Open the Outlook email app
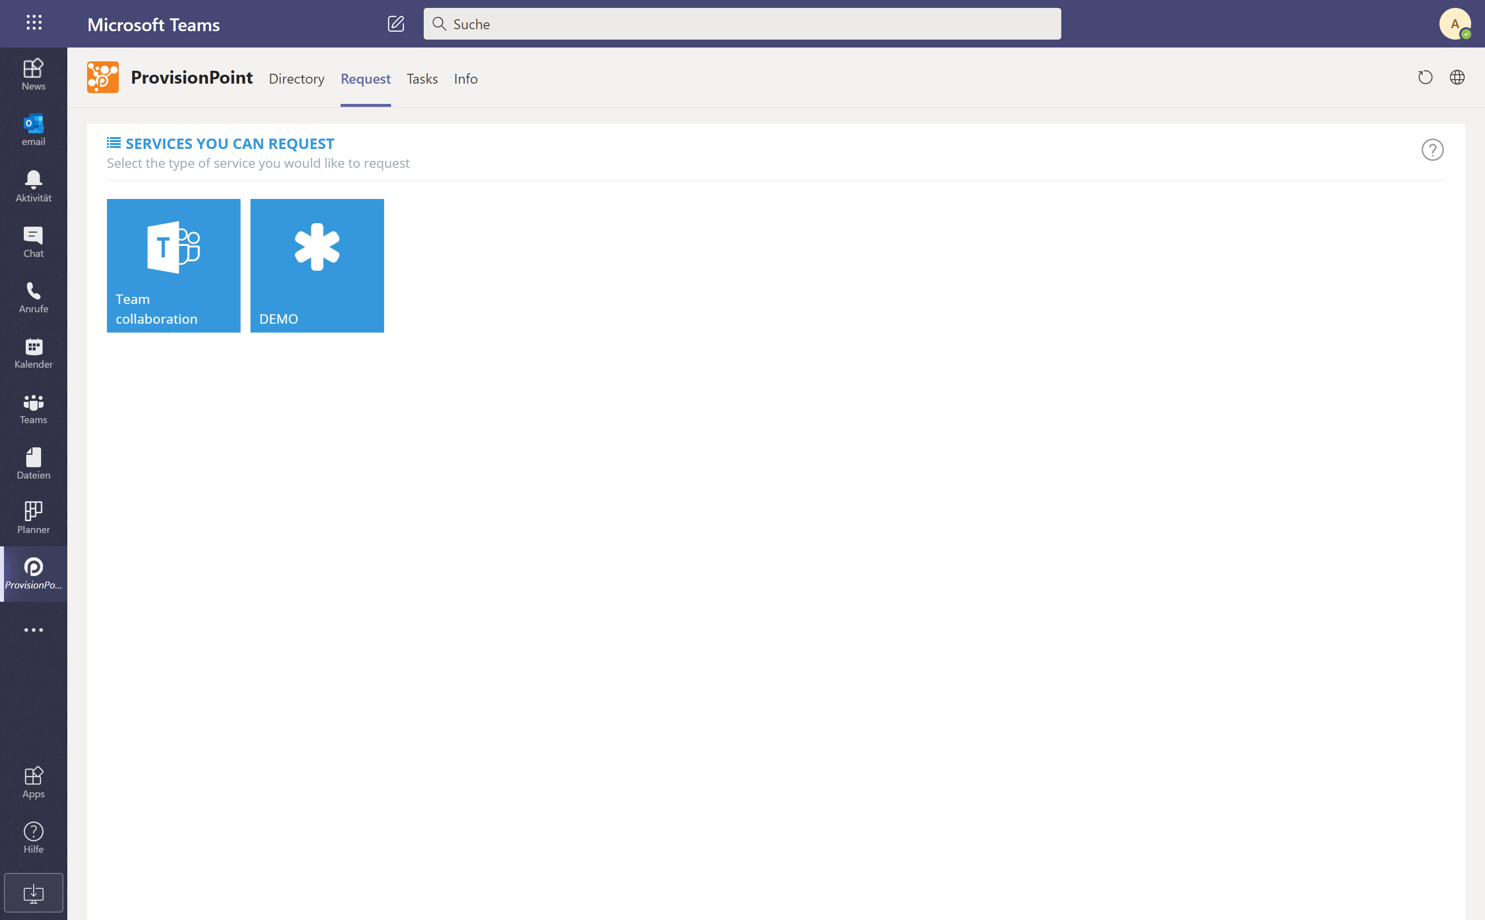Viewport: 1485px width, 920px height. (x=34, y=130)
